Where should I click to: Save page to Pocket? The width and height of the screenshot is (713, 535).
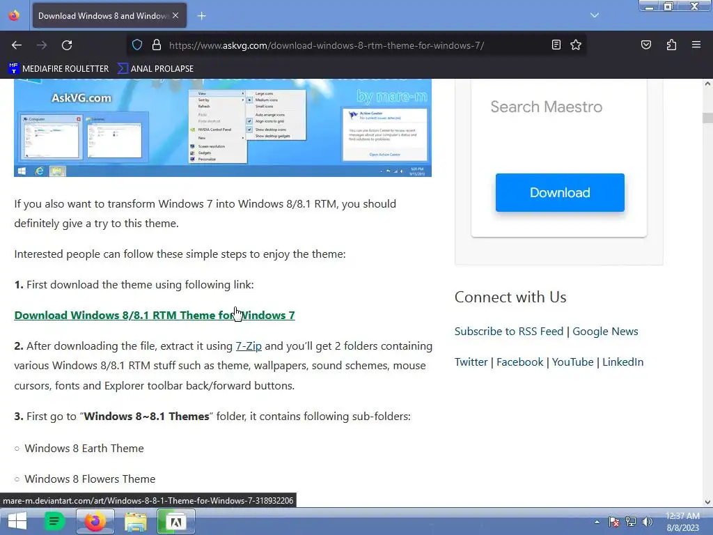[646, 45]
